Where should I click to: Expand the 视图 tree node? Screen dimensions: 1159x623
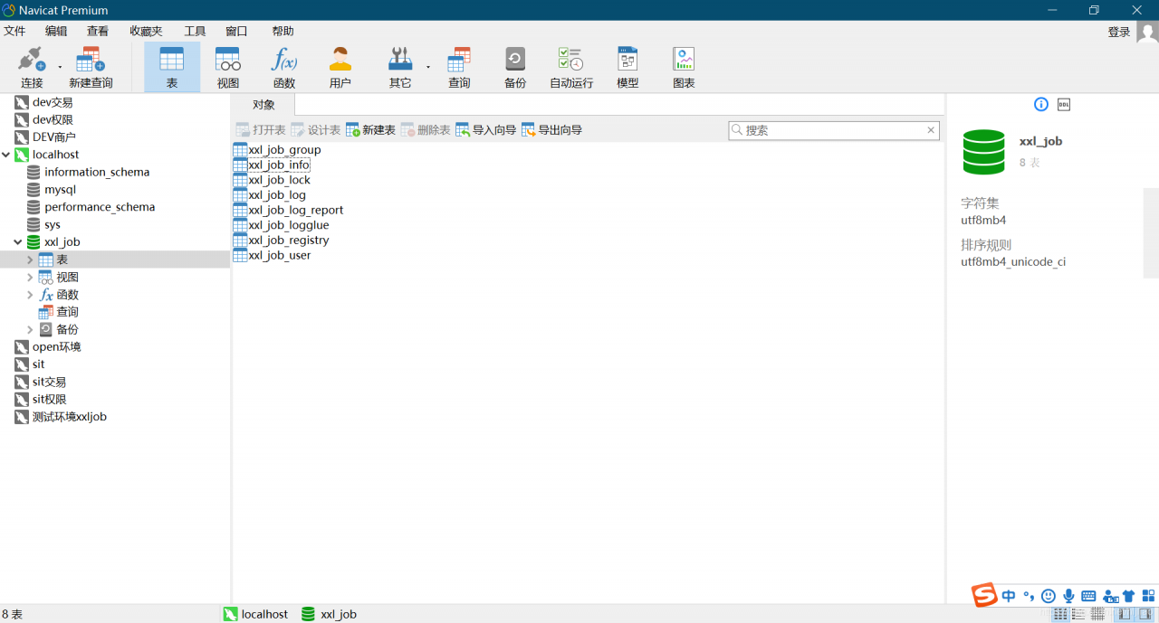click(x=30, y=277)
